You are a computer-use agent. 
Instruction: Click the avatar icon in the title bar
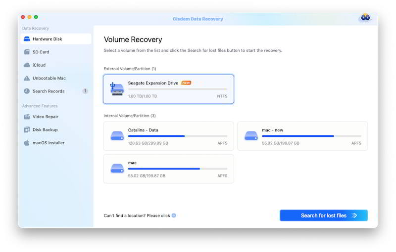coord(365,17)
